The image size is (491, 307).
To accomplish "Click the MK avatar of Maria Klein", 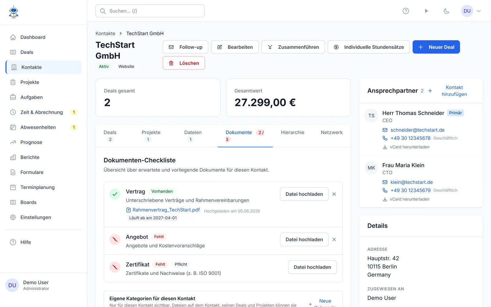I will [x=371, y=168].
